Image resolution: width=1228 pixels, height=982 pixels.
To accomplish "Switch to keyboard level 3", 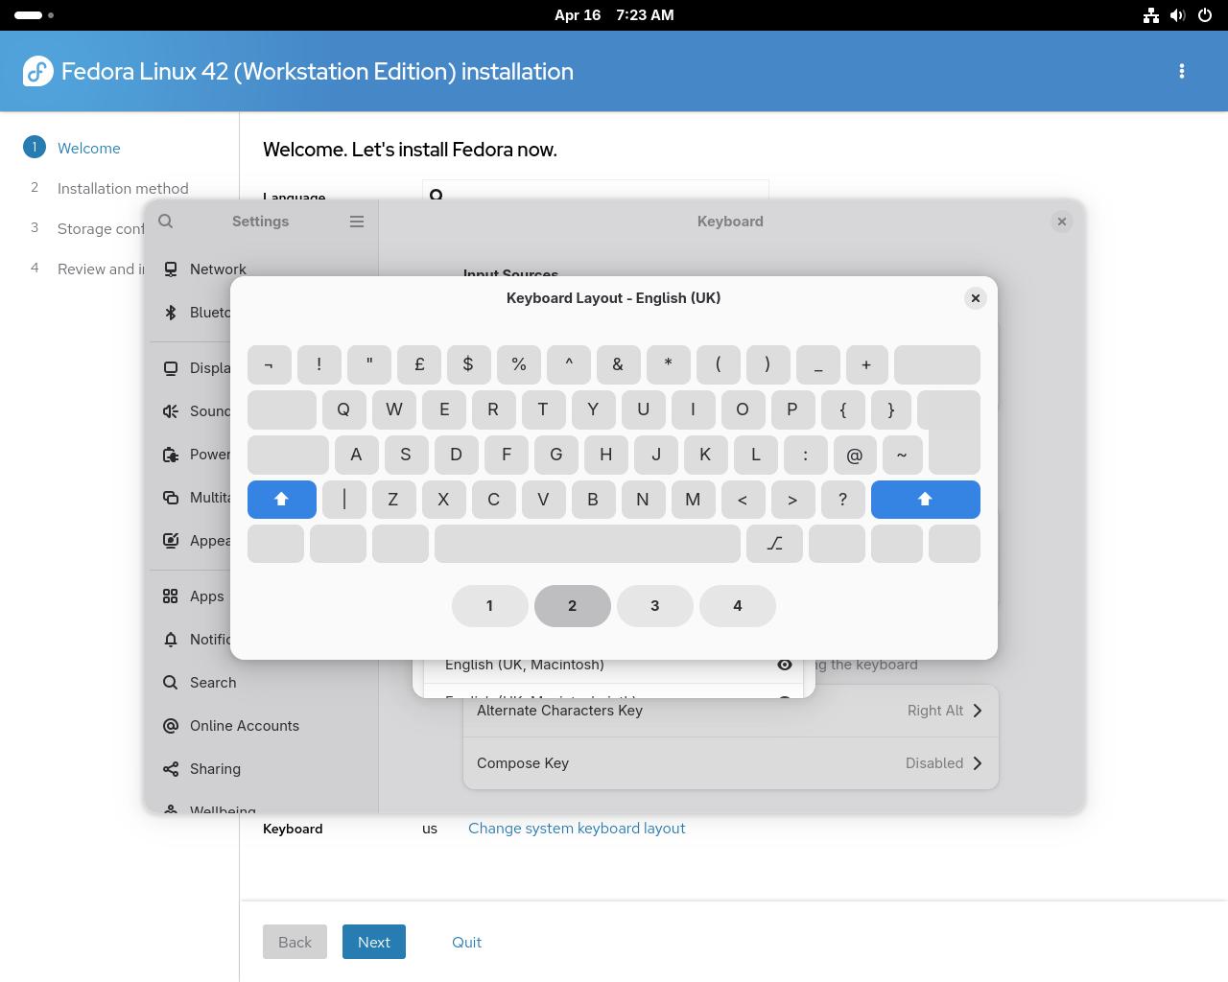I will (x=655, y=606).
